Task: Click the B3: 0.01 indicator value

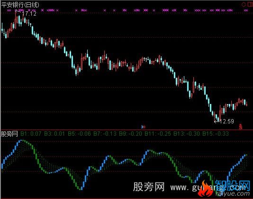Action: point(54,134)
